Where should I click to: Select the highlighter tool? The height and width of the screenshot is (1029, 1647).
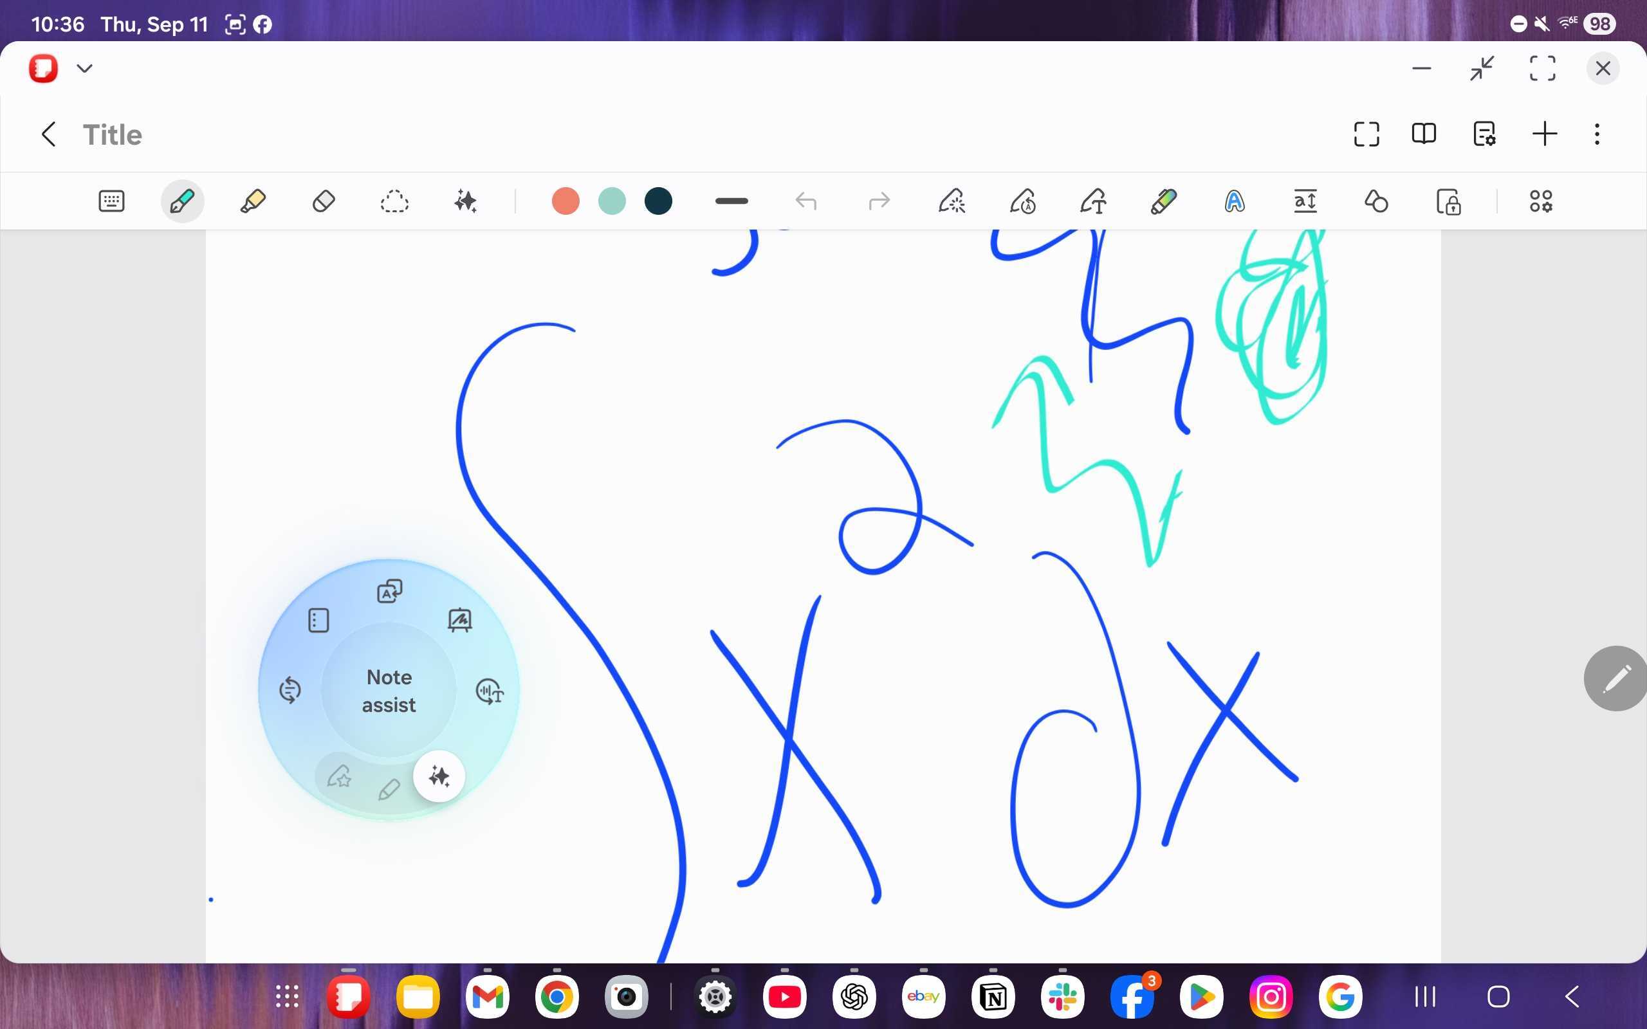pos(252,201)
